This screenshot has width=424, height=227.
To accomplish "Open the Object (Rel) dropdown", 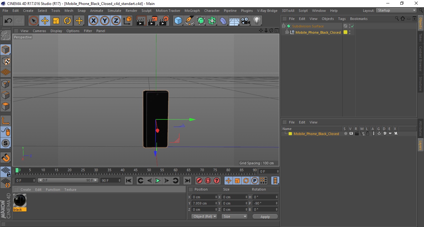I will [x=204, y=216].
